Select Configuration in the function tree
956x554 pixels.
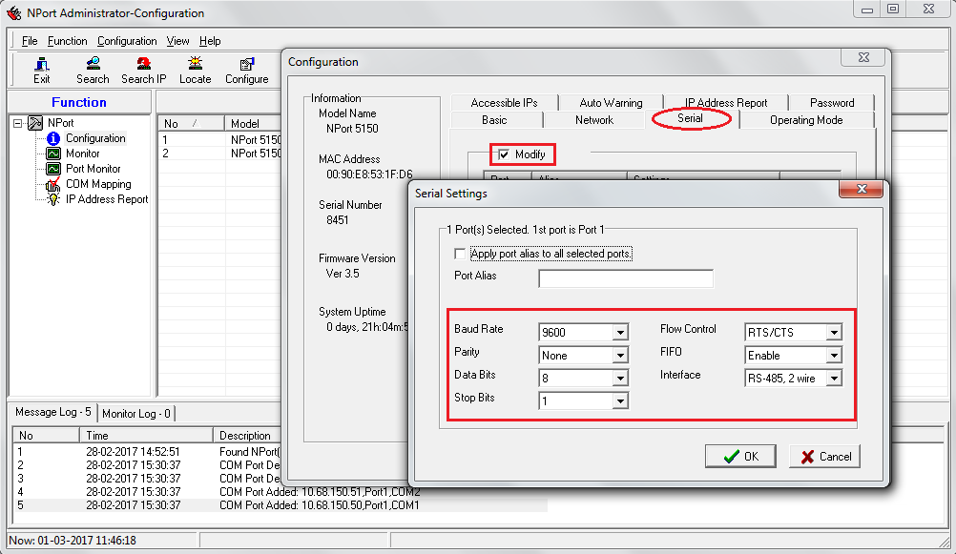coord(95,138)
